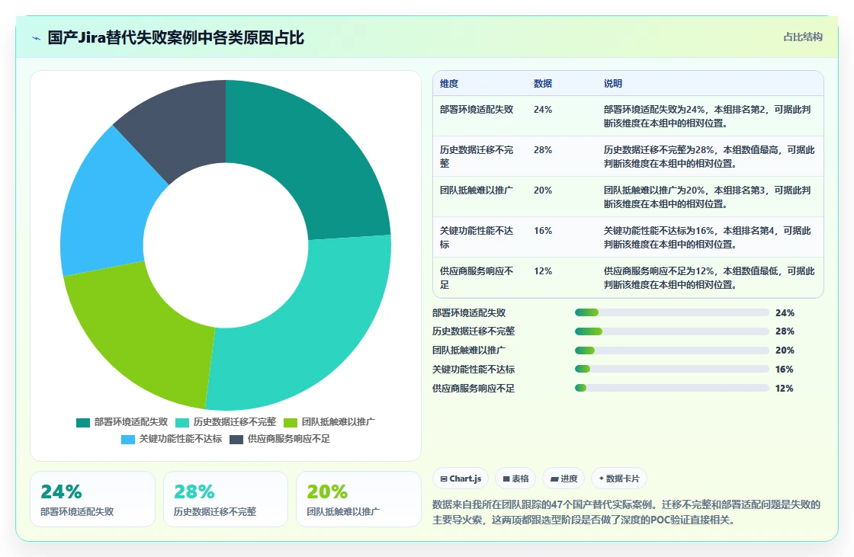Click the 历史数据迁移不完整 progress row label
This screenshot has width=854, height=557.
474,331
